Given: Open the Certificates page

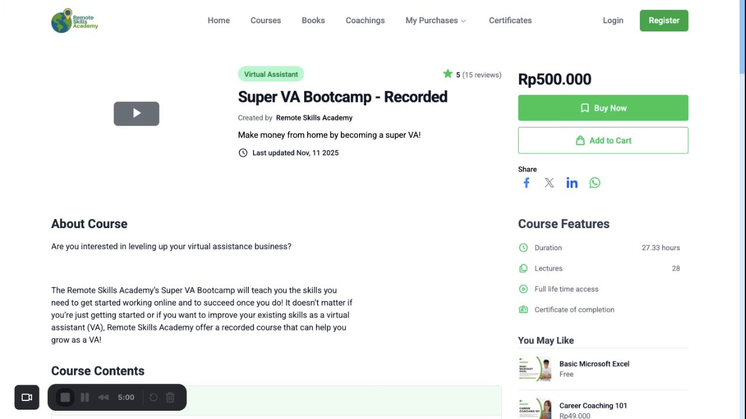Looking at the screenshot, I should (510, 20).
